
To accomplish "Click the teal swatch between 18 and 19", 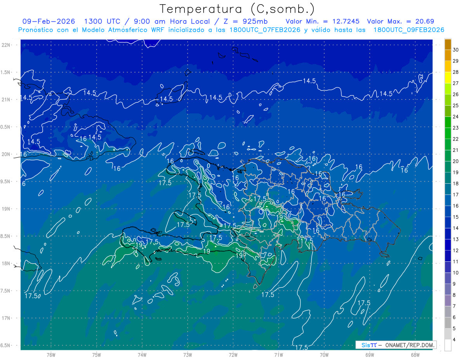I will 448,178.
